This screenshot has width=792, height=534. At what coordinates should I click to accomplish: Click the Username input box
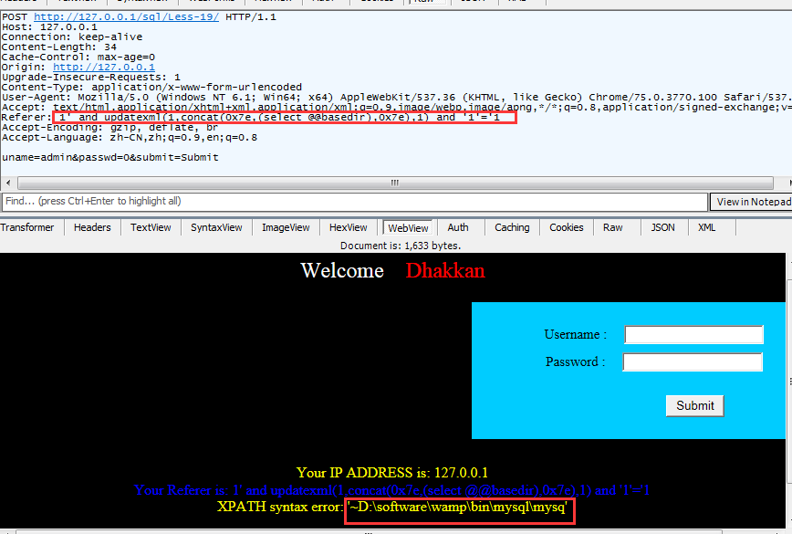tap(693, 334)
